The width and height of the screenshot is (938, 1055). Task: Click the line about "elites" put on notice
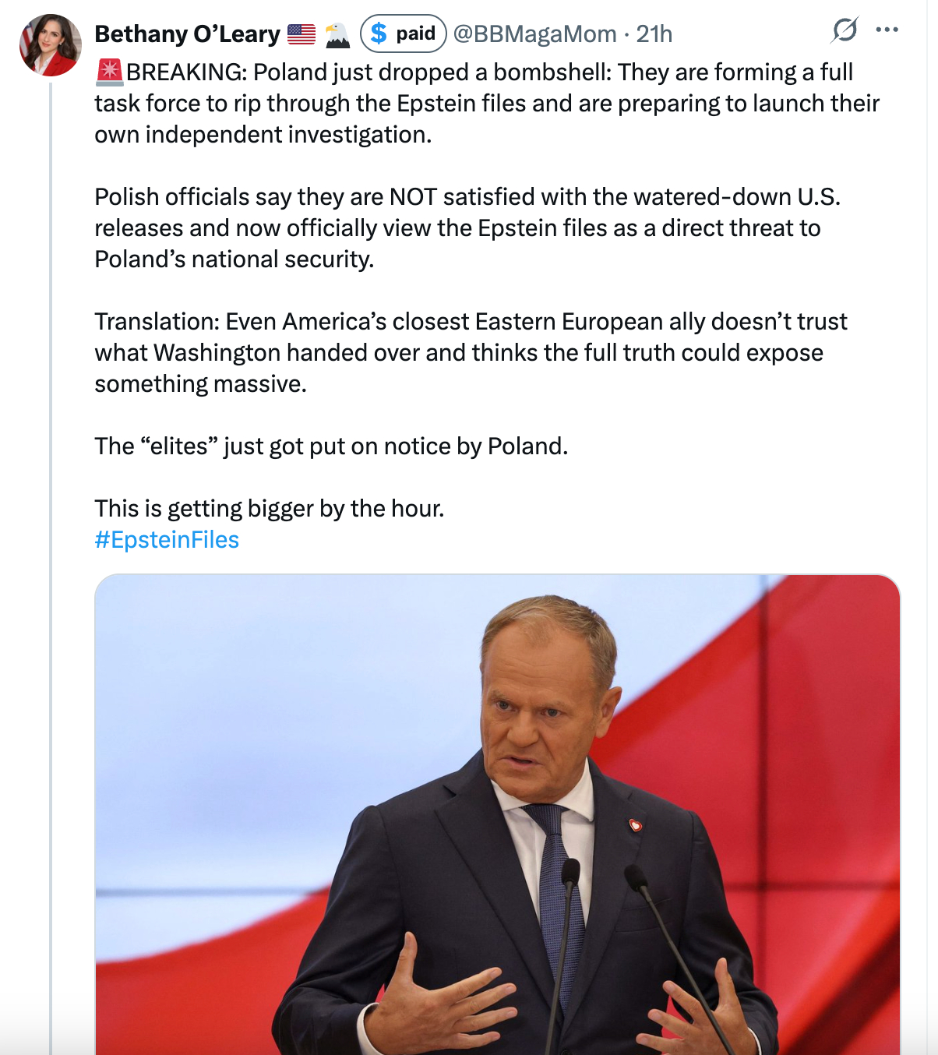(331, 446)
